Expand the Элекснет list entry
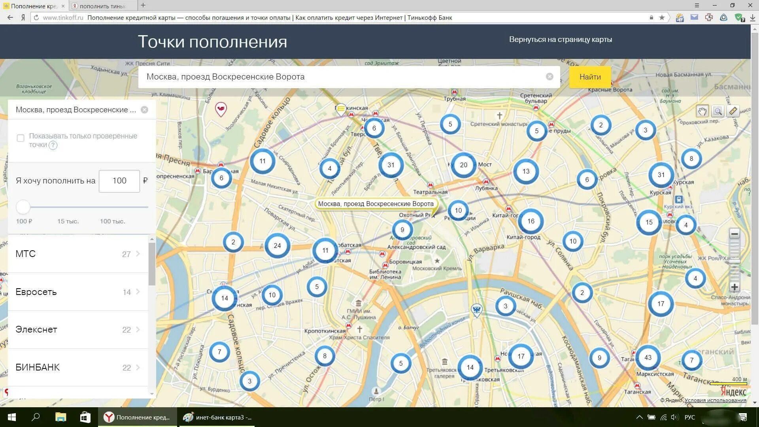The width and height of the screenshot is (759, 427). tap(78, 330)
